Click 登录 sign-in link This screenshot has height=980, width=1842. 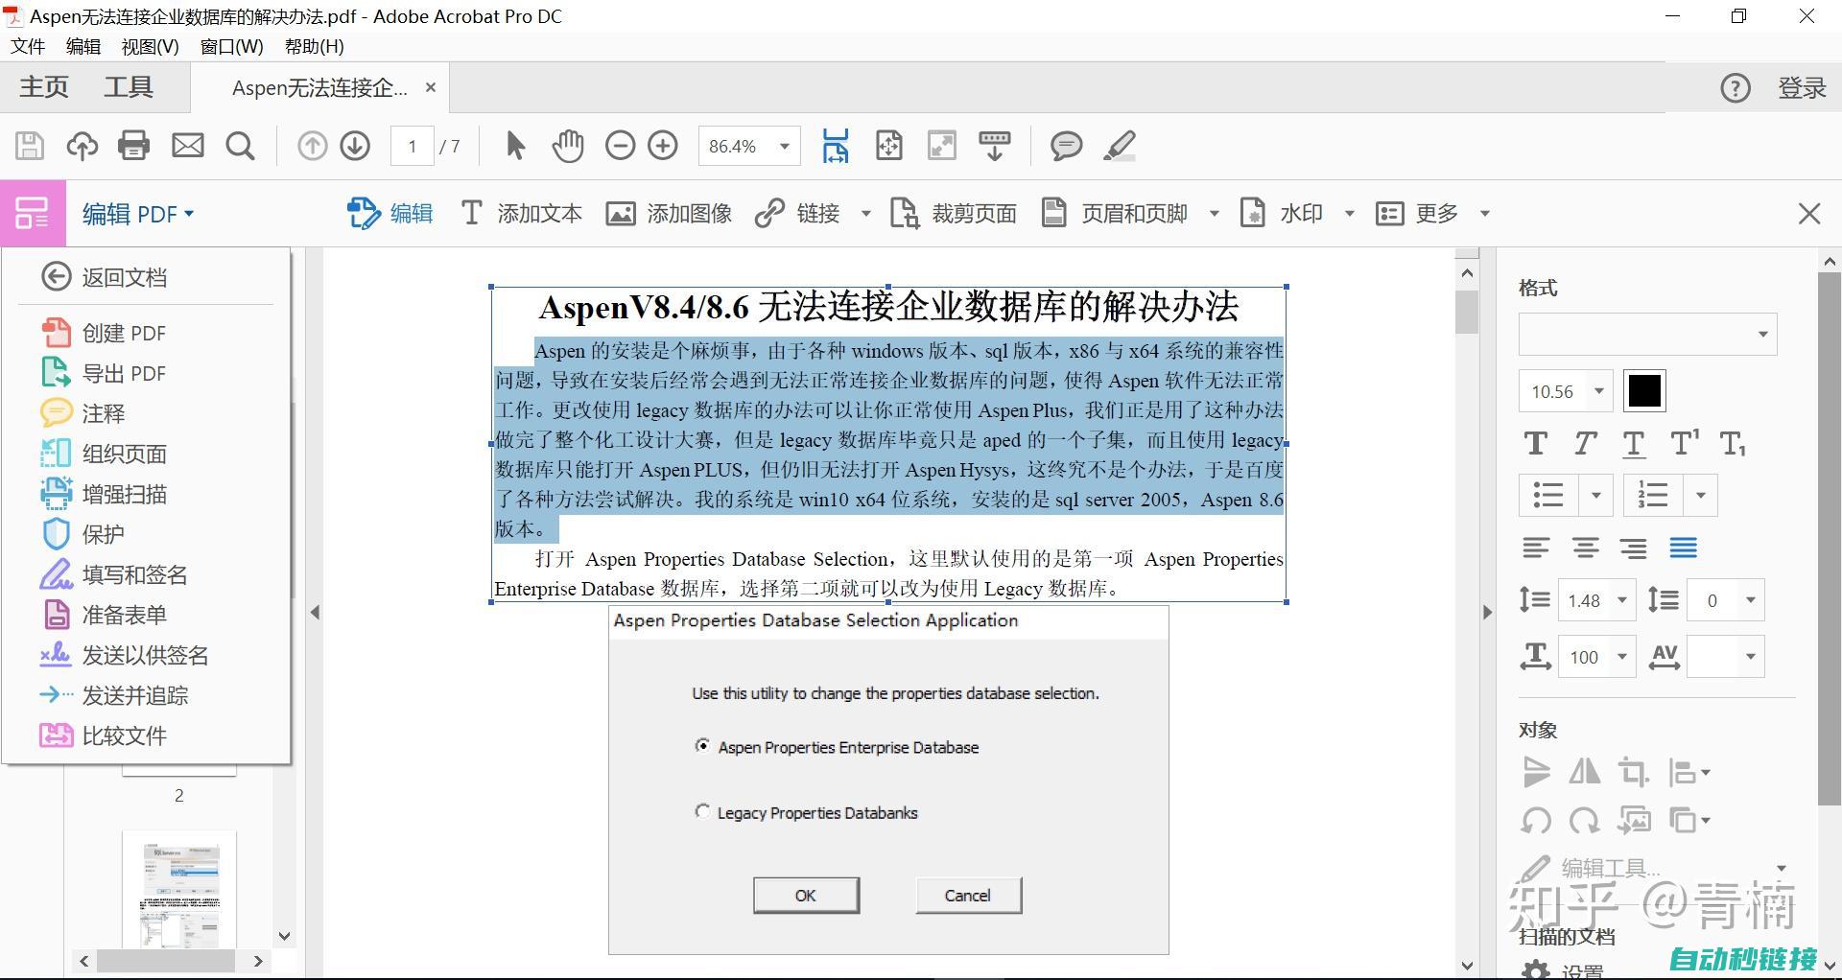[1802, 88]
